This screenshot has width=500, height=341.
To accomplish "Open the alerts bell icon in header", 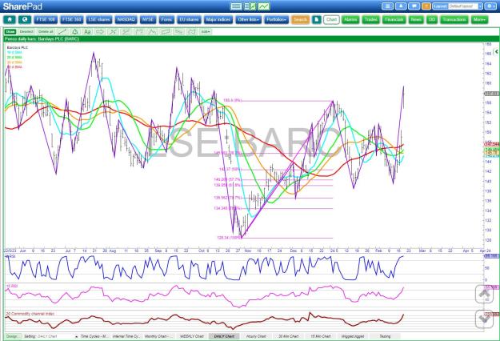I will click(401, 6).
